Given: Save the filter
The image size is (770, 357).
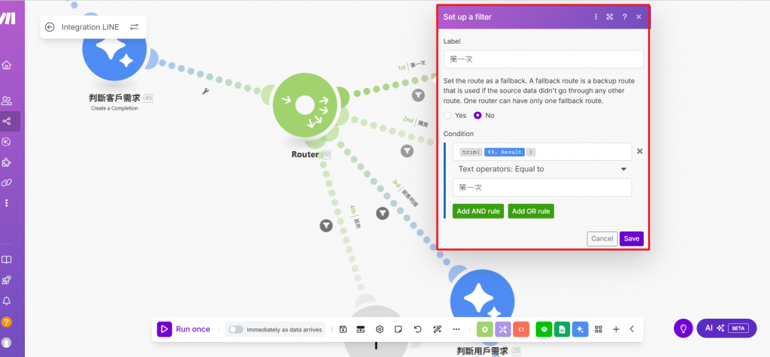Looking at the screenshot, I should (x=632, y=239).
